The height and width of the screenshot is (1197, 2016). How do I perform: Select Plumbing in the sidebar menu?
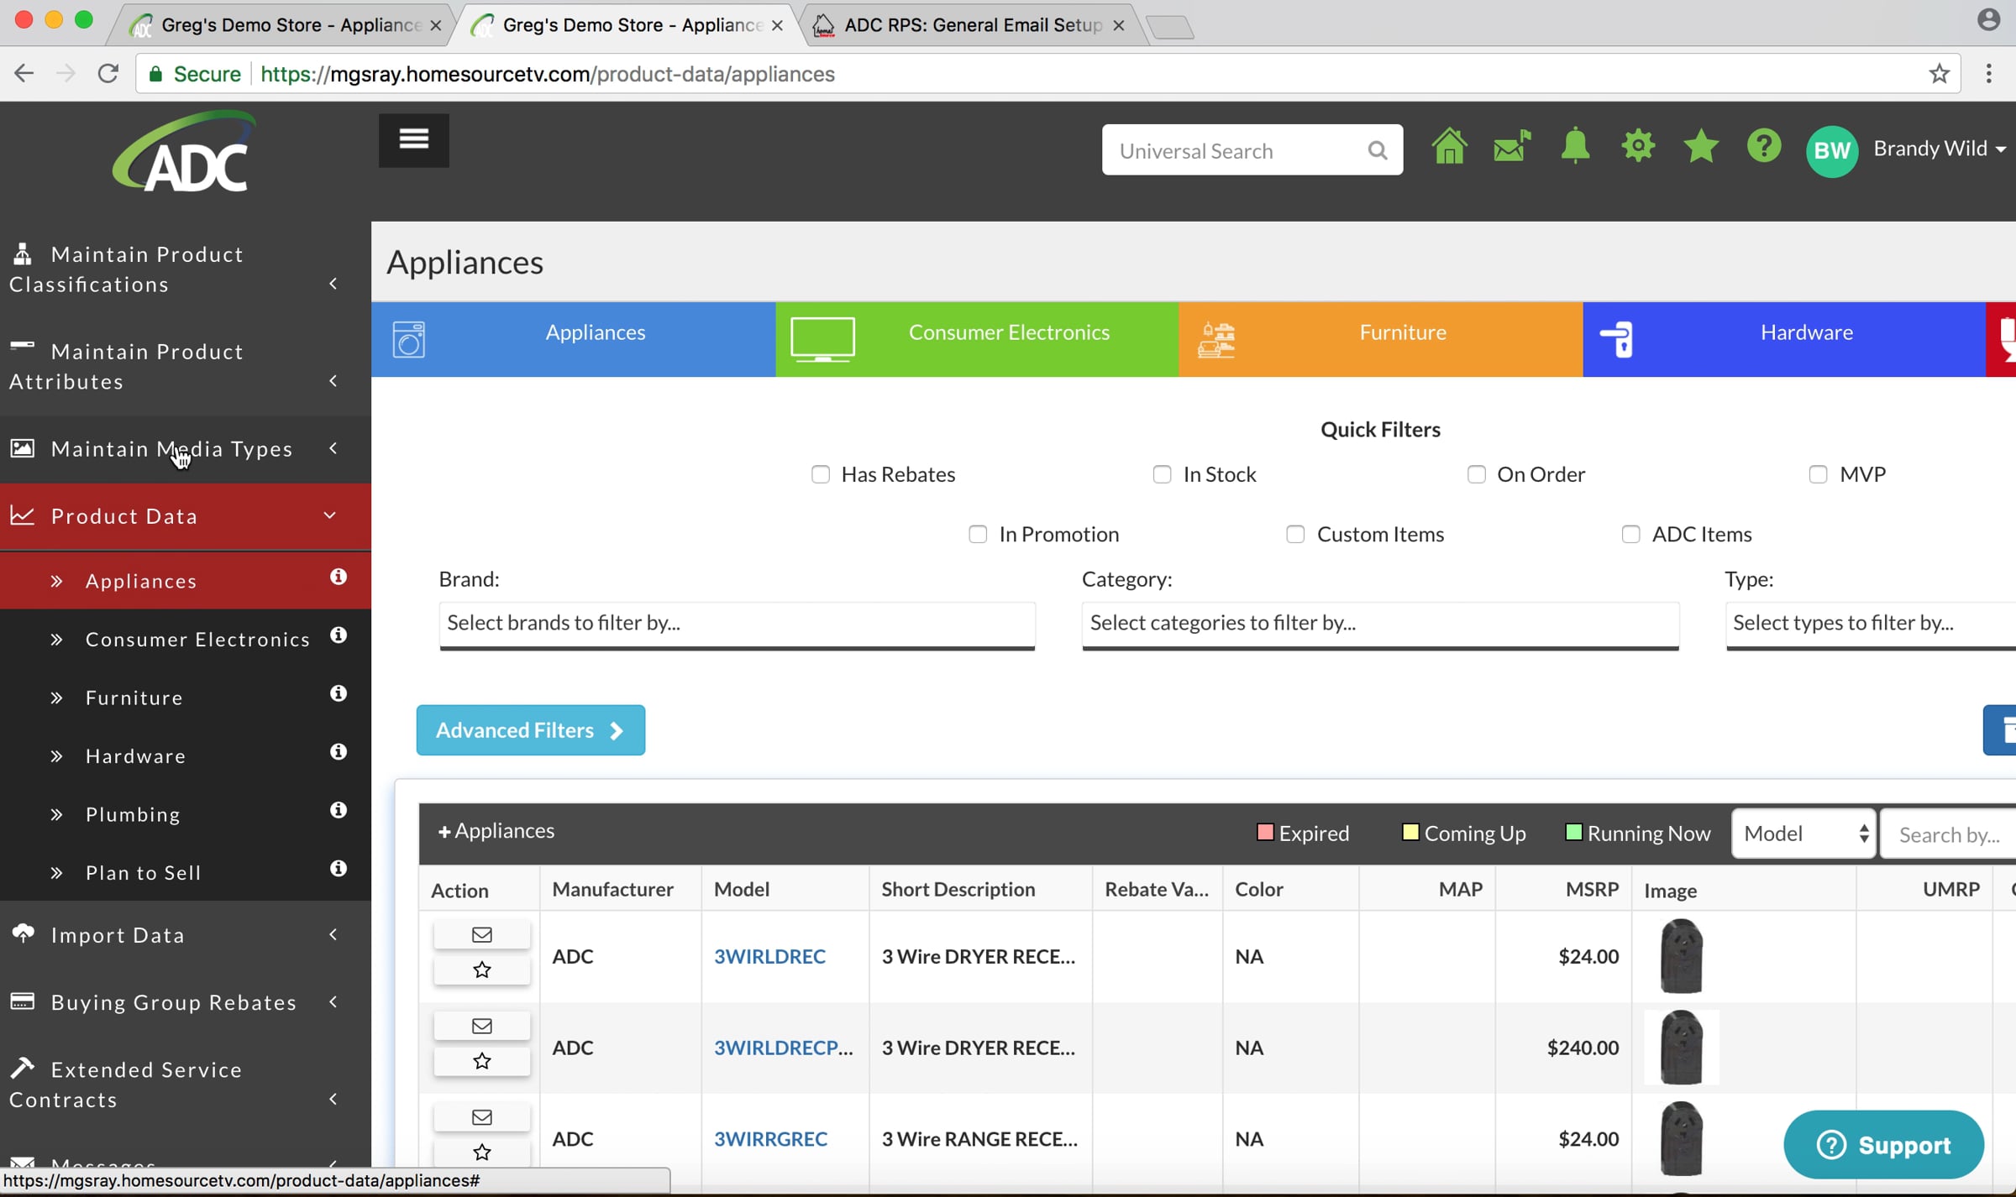click(x=133, y=814)
